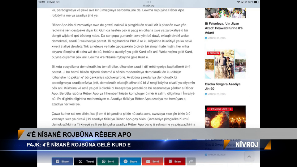Screen dimensions: 297x167
Task: Click the clock icon beside MARCH 28, 2025
Action: pos(206,94)
